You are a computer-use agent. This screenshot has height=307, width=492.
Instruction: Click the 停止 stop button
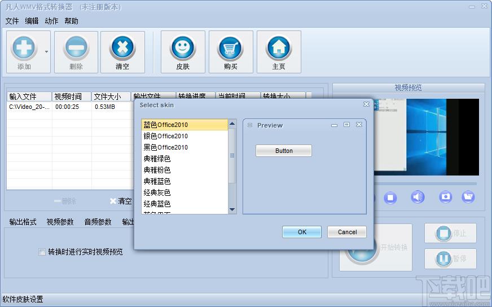pos(450,233)
